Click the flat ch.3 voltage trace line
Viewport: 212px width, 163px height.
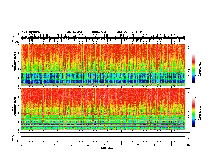point(103,137)
